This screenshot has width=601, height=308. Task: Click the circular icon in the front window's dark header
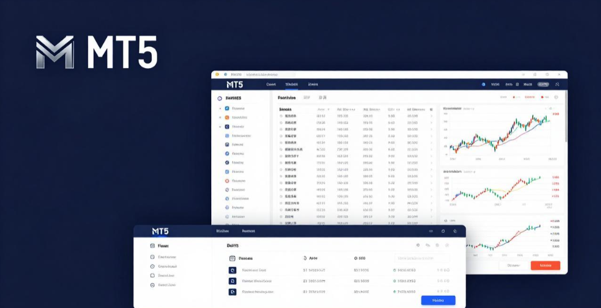(443, 231)
